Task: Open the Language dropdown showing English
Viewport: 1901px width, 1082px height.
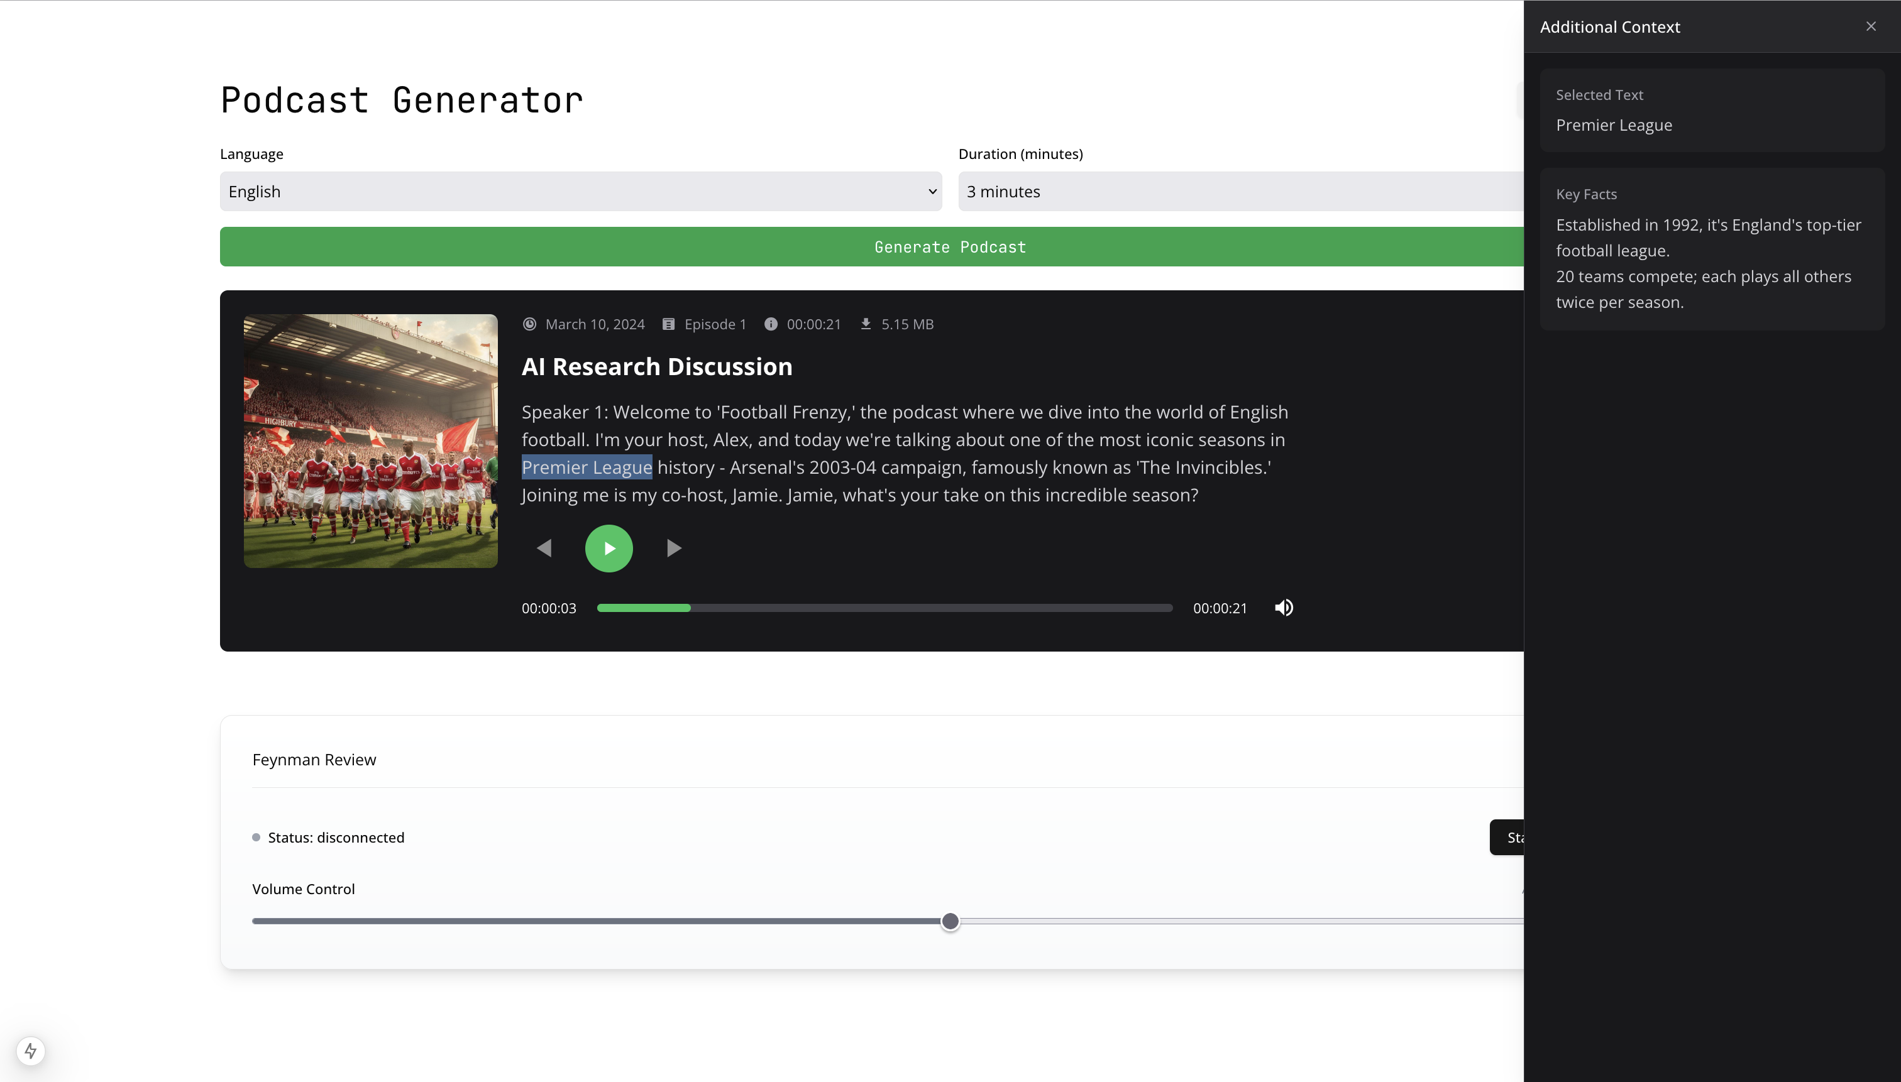Action: point(580,192)
